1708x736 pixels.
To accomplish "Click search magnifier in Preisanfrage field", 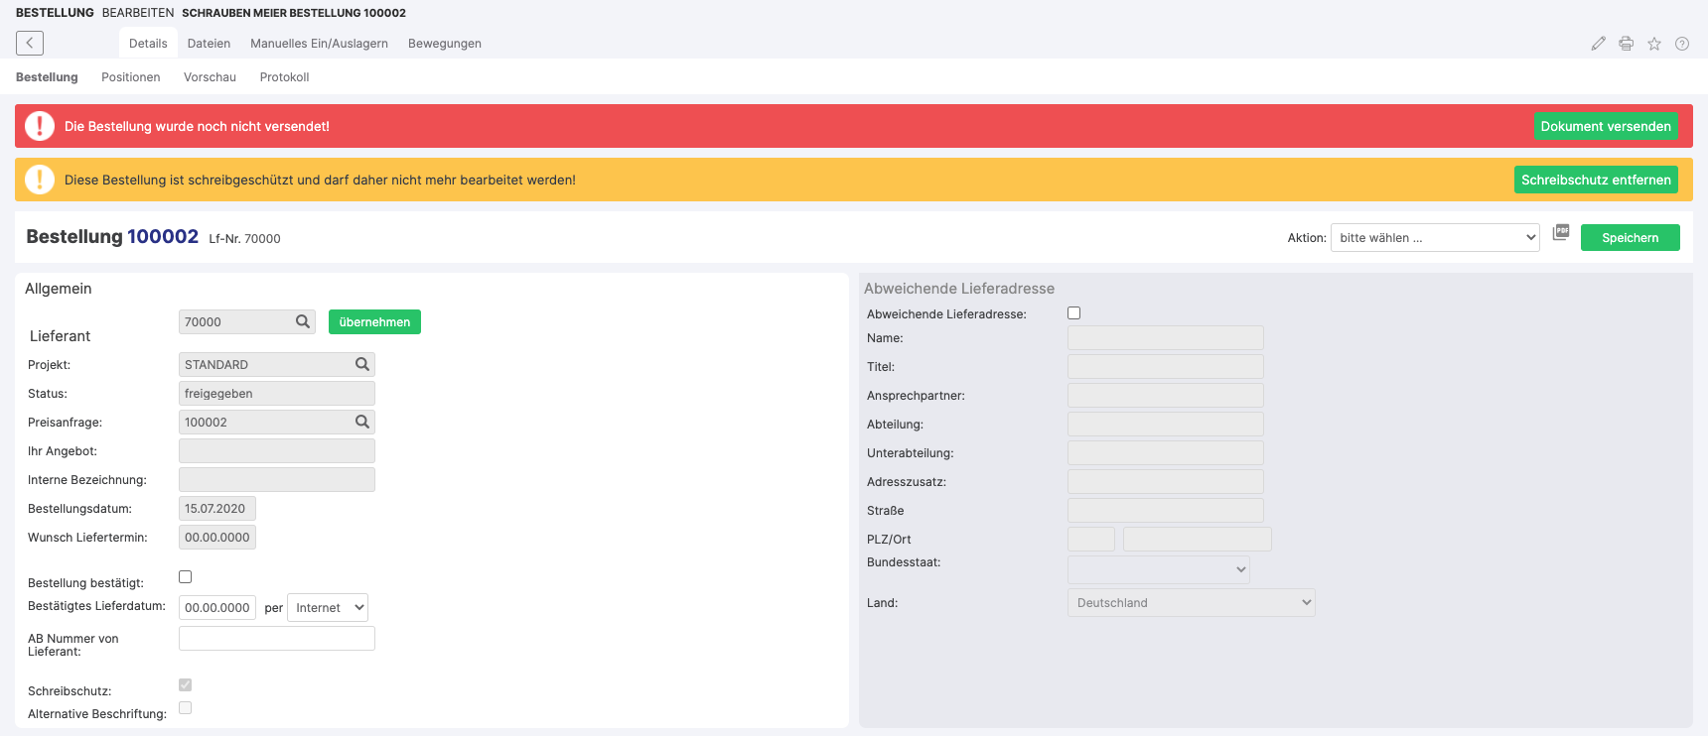I will [x=362, y=422].
